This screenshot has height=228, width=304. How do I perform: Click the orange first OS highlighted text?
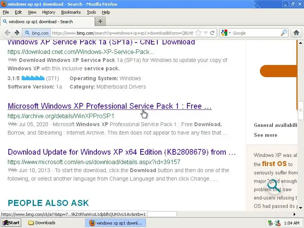click(x=274, y=164)
